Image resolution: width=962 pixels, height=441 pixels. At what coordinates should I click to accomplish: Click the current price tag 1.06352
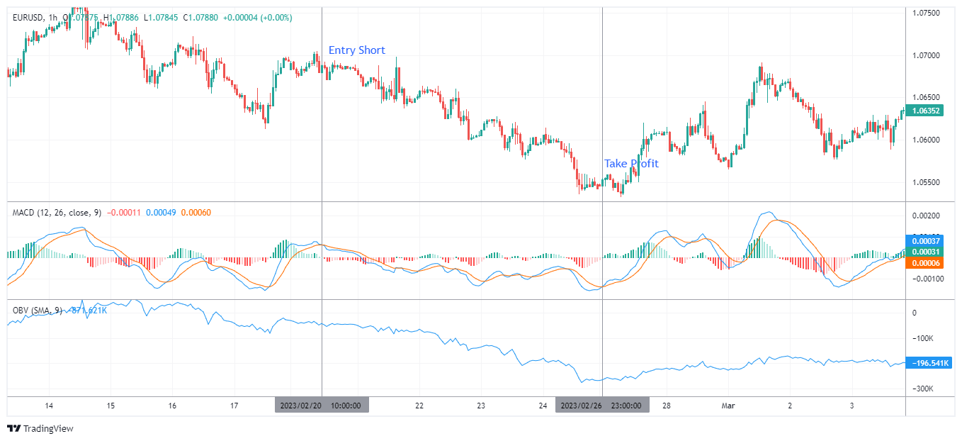click(x=926, y=111)
